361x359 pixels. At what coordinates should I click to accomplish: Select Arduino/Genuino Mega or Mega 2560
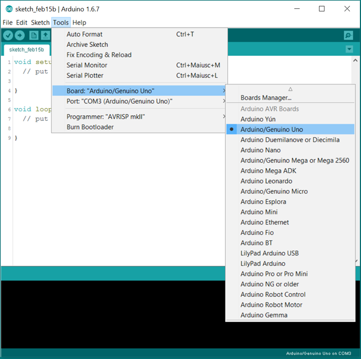click(290, 160)
